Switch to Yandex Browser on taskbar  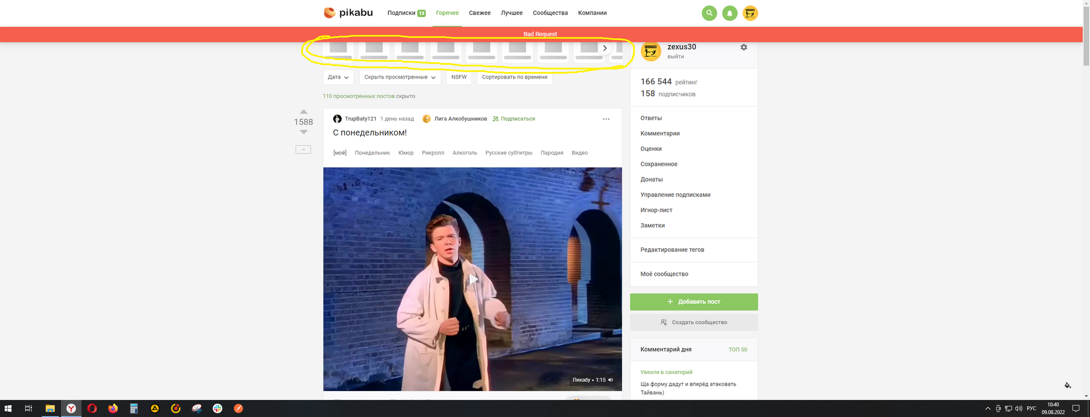[x=71, y=409]
